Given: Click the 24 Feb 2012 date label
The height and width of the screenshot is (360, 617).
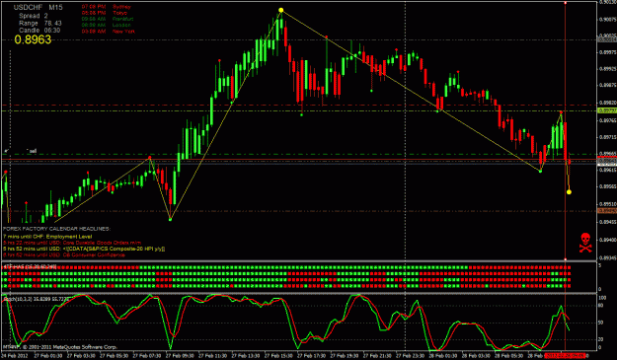Looking at the screenshot, I should [15, 356].
